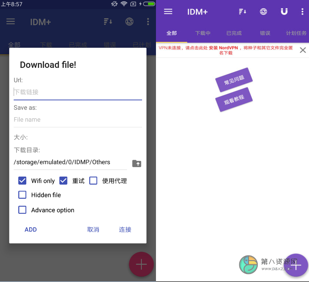Viewport: 309px width, 282px height.
Task: Uncheck the Wifi only checkbox
Action: coord(22,181)
